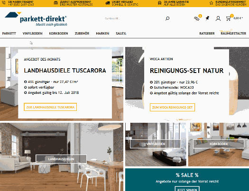Click the guarantee badge icon
The width and height of the screenshot is (249, 191).
(159, 3)
